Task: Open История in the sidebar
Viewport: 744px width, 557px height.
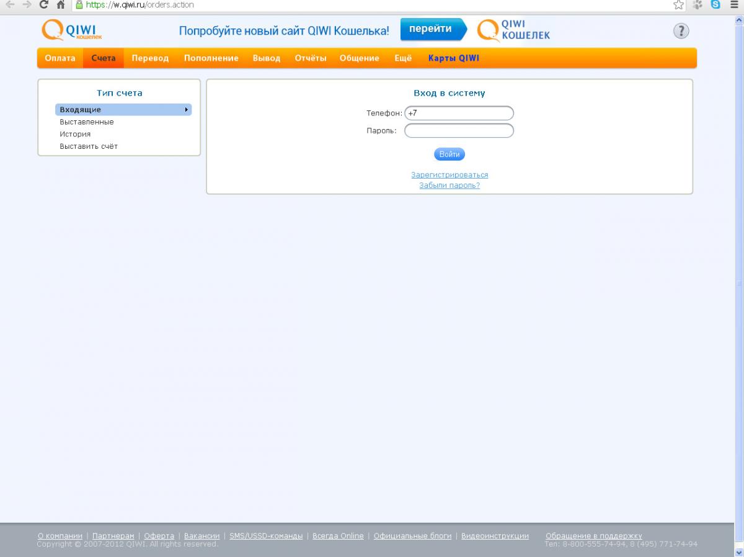Action: point(75,134)
